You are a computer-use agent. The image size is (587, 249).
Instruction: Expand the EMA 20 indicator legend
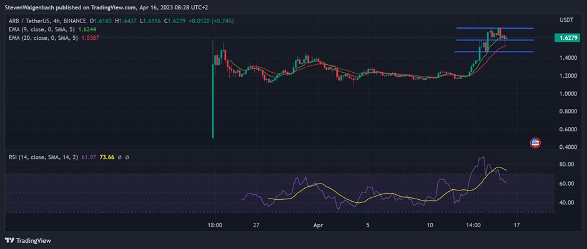(x=44, y=38)
